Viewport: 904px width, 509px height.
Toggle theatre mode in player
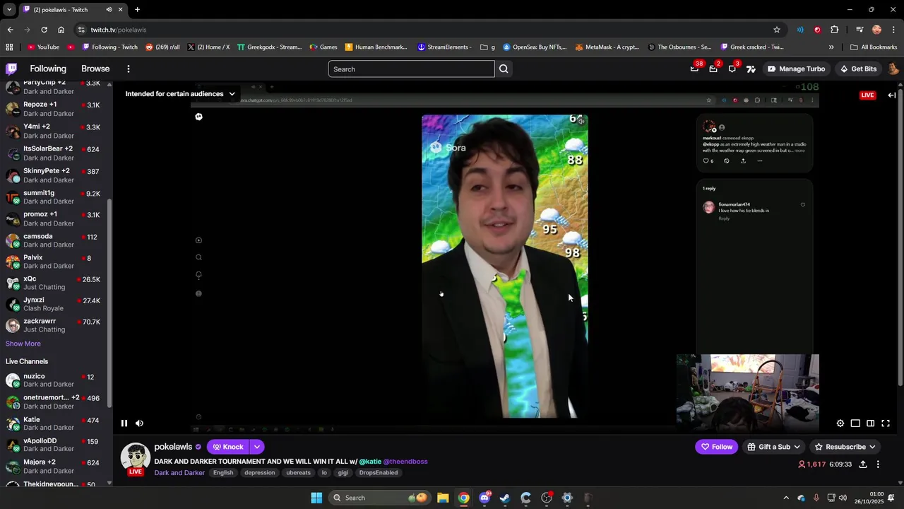[870, 423]
